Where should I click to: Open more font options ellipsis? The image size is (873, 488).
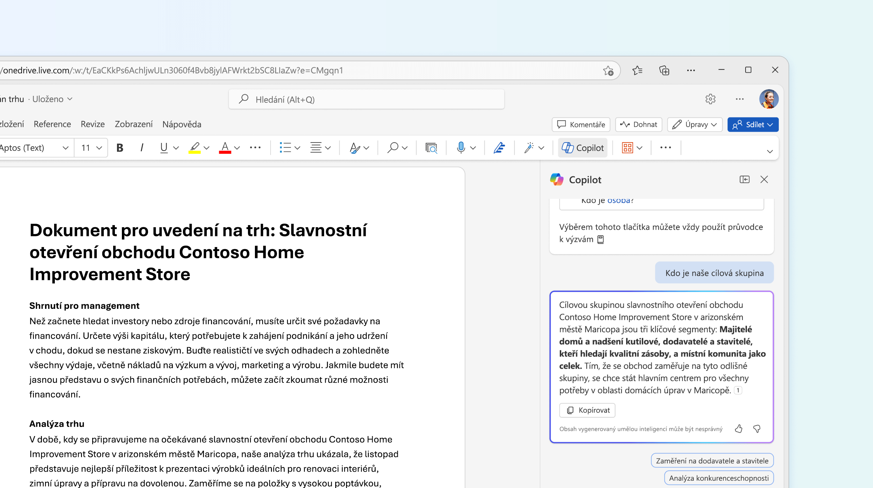point(255,148)
